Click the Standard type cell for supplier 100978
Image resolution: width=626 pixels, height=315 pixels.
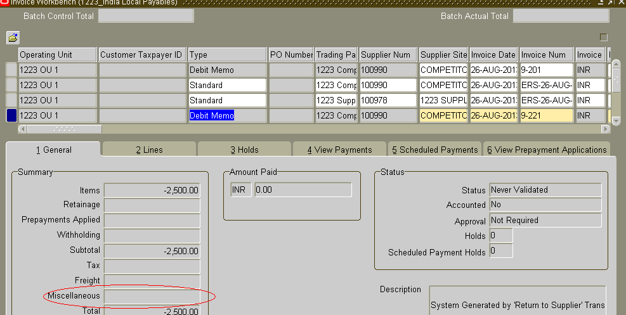227,100
